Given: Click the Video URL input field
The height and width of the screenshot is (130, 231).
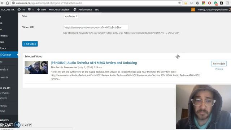Looking at the screenshot, I should 96,27.
